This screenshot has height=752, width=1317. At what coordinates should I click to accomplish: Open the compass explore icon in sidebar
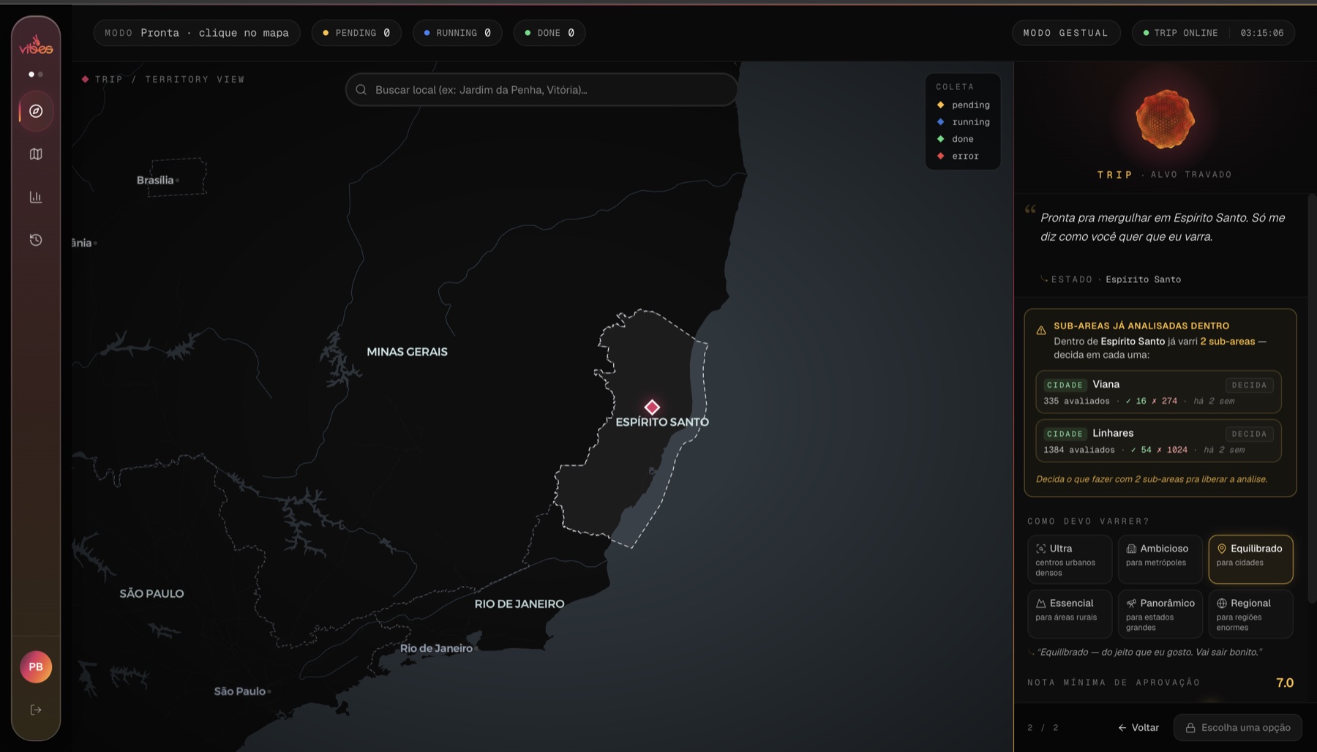click(36, 111)
